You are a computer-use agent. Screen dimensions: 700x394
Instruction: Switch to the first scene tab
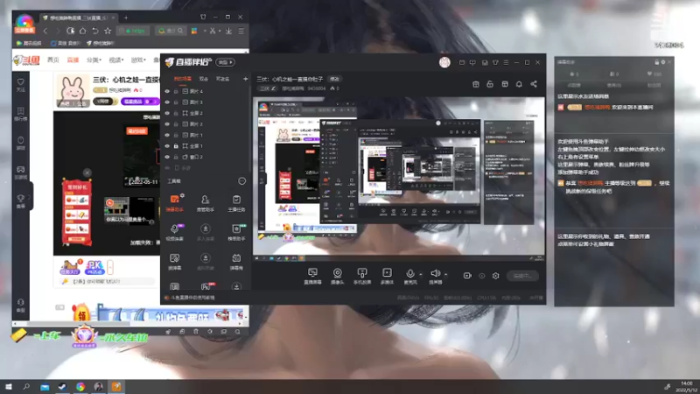click(182, 79)
